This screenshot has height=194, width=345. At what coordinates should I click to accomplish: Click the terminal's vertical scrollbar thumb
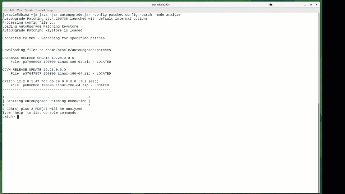318,147
